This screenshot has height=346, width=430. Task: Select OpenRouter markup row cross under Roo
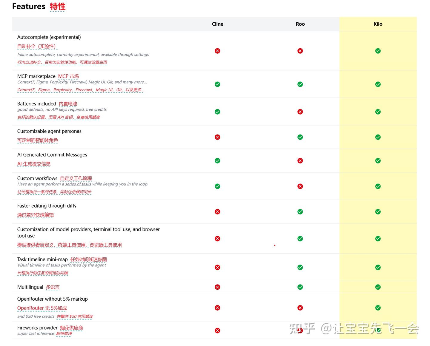click(300, 308)
